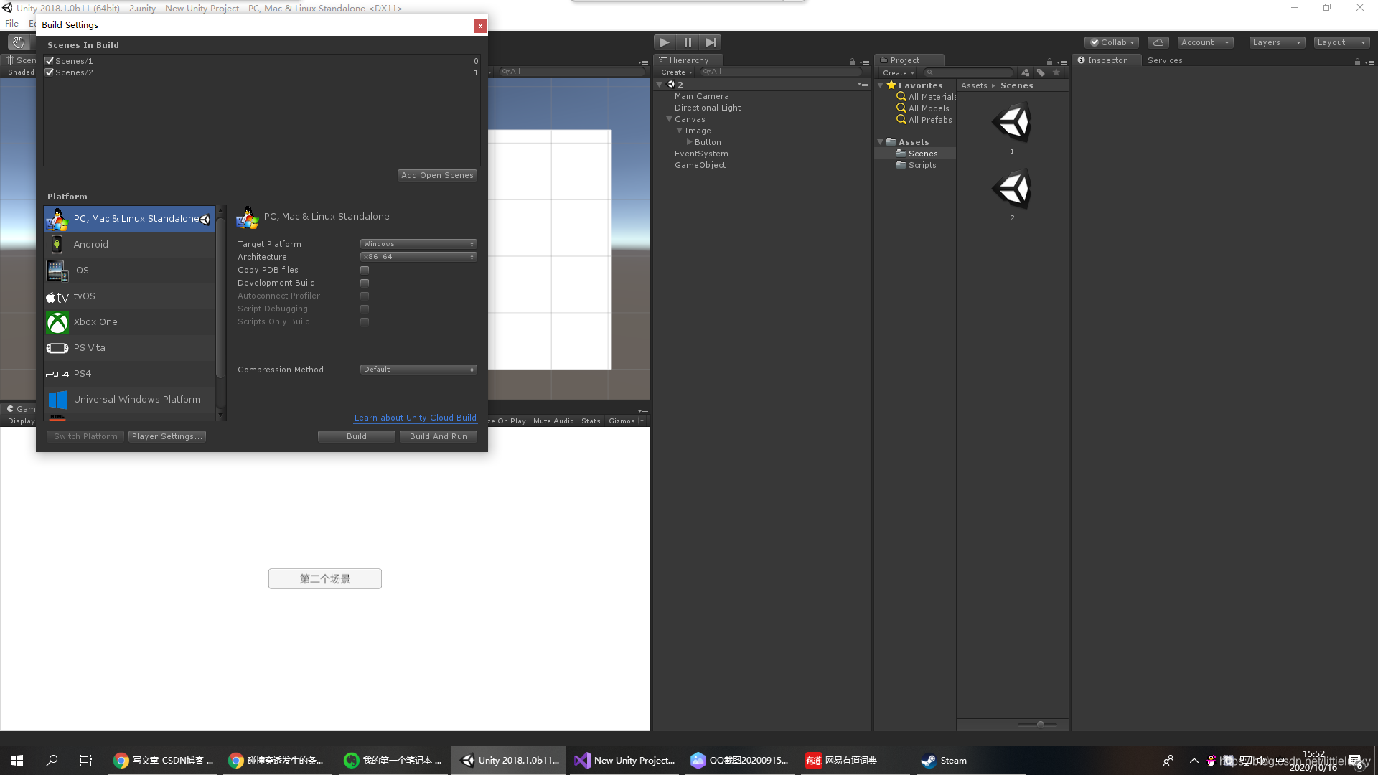The width and height of the screenshot is (1378, 775).
Task: Open the Layers dropdown
Action: [1277, 42]
